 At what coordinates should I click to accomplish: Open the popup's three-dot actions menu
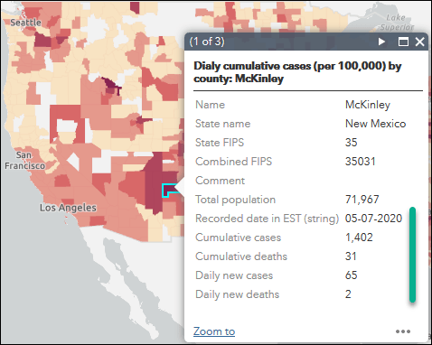(403, 331)
